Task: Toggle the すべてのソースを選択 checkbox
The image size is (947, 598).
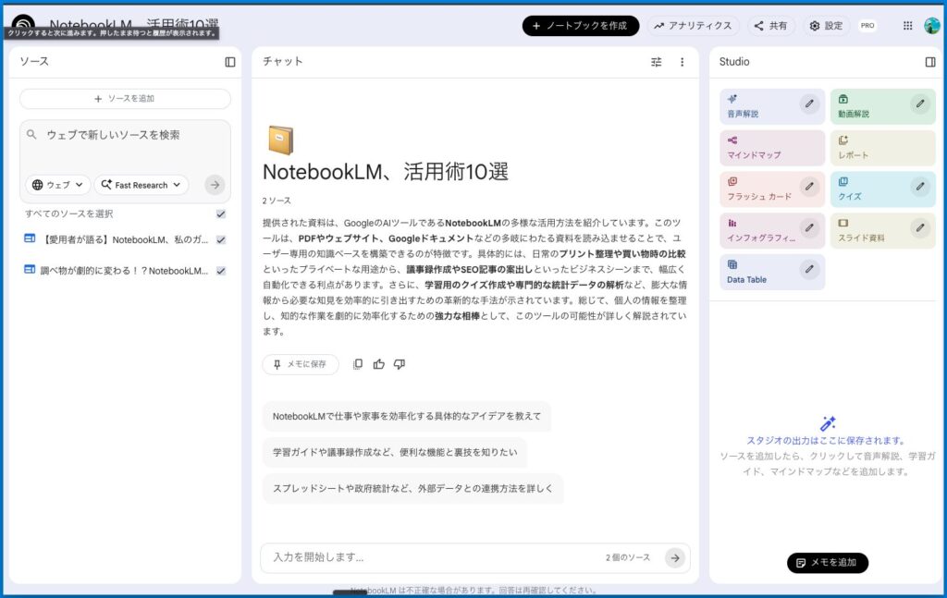Action: (221, 214)
